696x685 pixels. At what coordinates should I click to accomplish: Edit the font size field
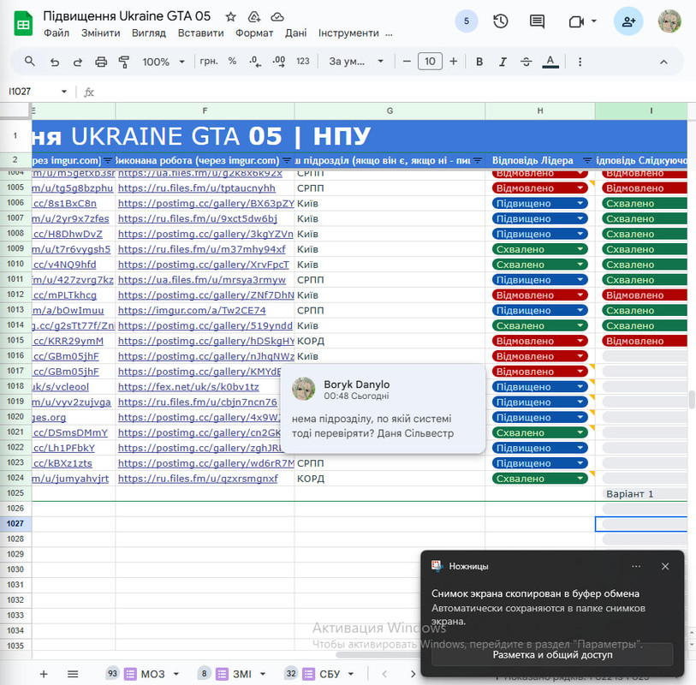(430, 62)
